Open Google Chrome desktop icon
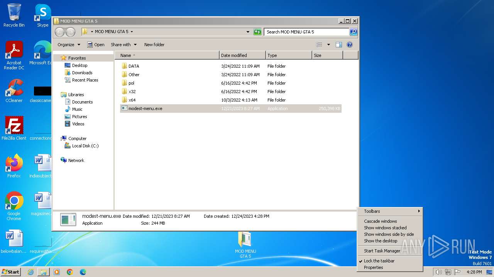Image resolution: width=494 pixels, height=277 pixels. tap(14, 206)
